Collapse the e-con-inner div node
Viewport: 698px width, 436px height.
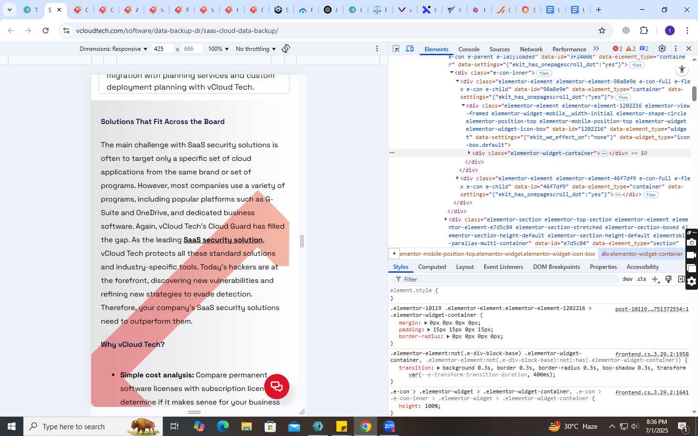point(452,73)
